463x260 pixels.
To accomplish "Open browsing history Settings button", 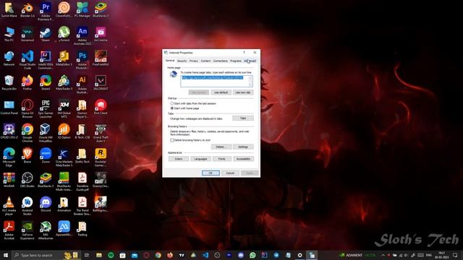I will pyautogui.click(x=243, y=147).
